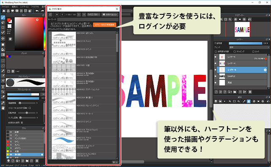Go to first page in cloud materials
271x167 pixels.
[x=57, y=15]
